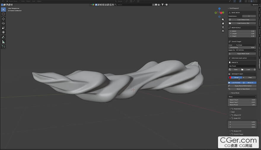
Task: Open the Apply To All Vertices dropdown
Action: click(245, 50)
